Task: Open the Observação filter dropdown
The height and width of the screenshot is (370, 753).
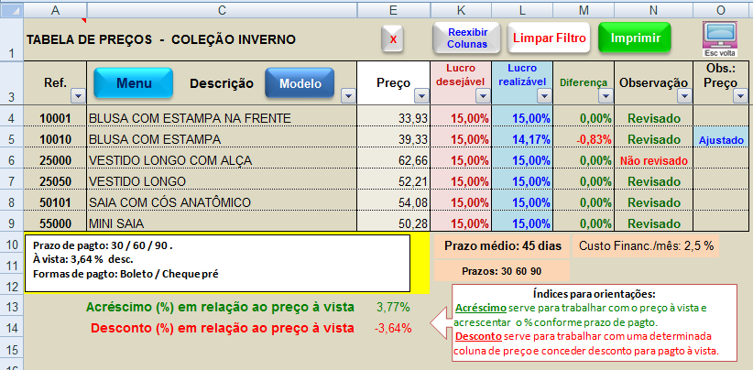Action: (683, 95)
